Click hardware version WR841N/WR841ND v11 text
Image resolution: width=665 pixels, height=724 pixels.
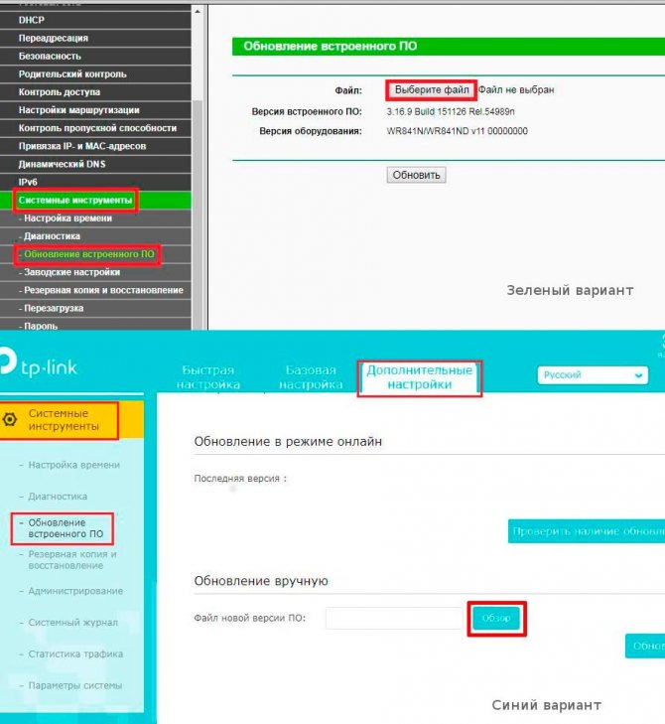pos(457,131)
